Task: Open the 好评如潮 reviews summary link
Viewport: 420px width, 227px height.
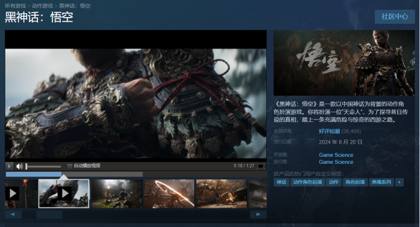Action: (330, 131)
